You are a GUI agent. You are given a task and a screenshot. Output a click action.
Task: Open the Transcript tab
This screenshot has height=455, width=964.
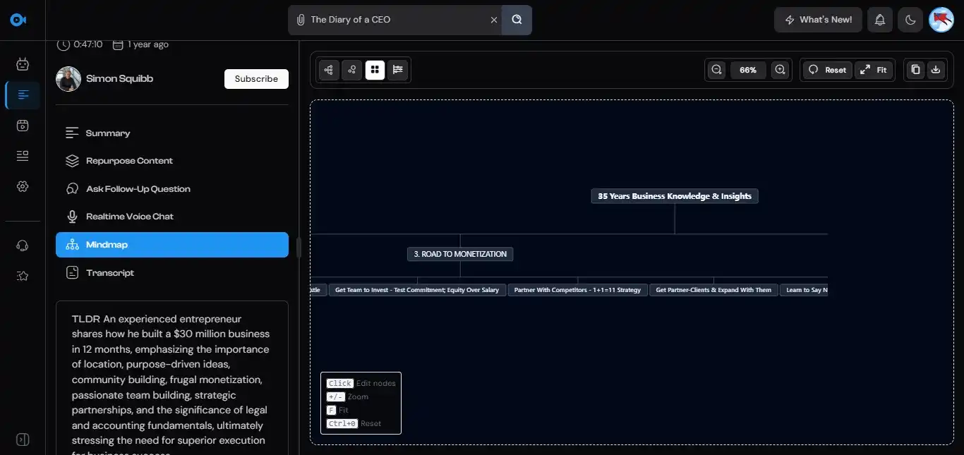[x=109, y=273]
